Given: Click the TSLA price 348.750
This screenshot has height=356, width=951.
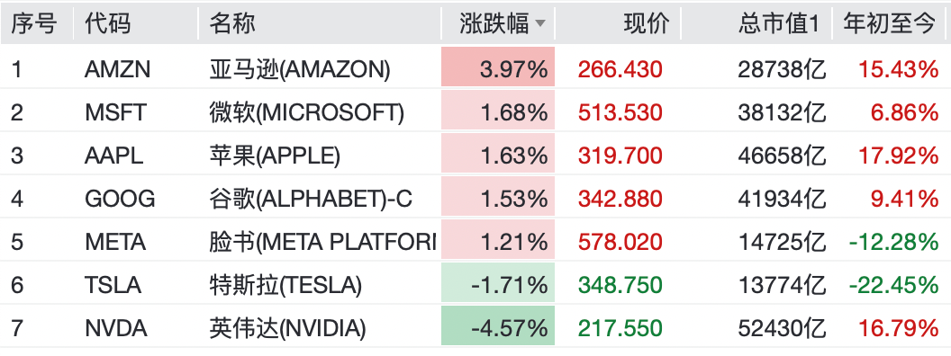Looking at the screenshot, I should (x=620, y=285).
